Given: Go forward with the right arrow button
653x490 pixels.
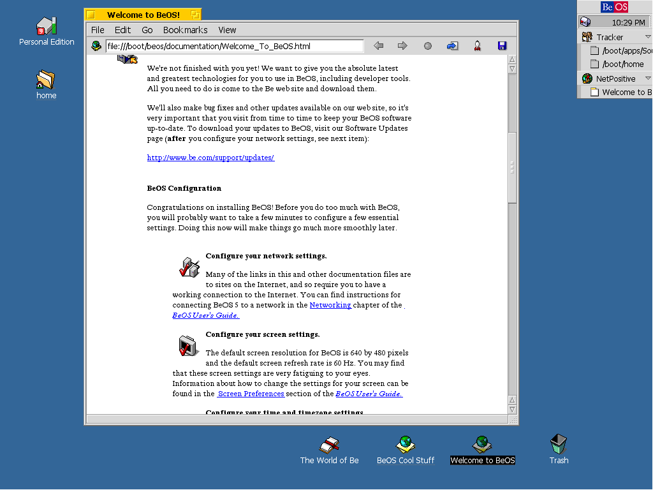Looking at the screenshot, I should [x=402, y=46].
